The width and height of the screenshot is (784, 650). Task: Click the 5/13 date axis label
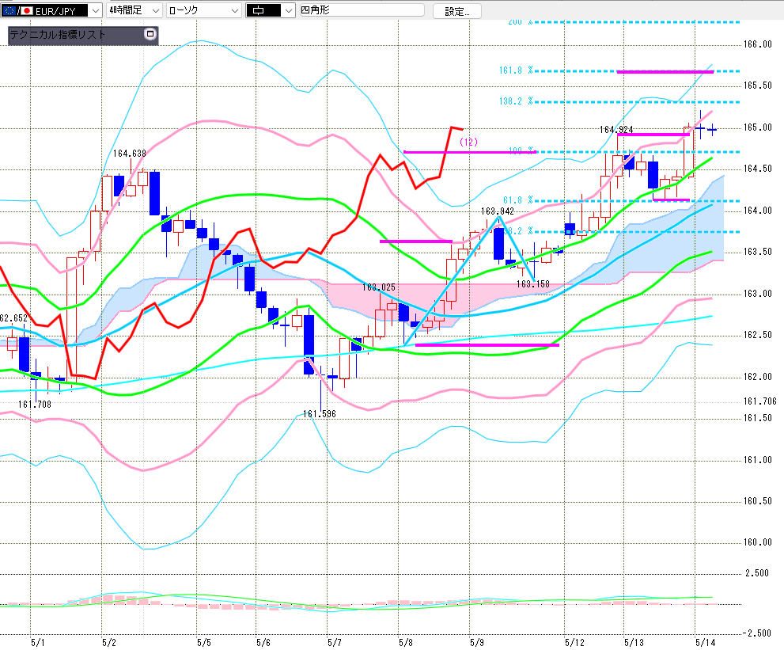click(634, 643)
